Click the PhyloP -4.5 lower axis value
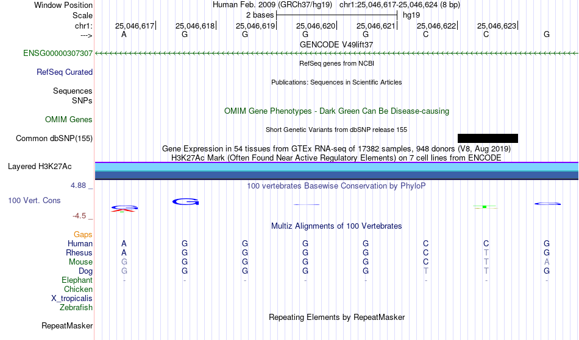This screenshot has width=579, height=340. pos(79,216)
